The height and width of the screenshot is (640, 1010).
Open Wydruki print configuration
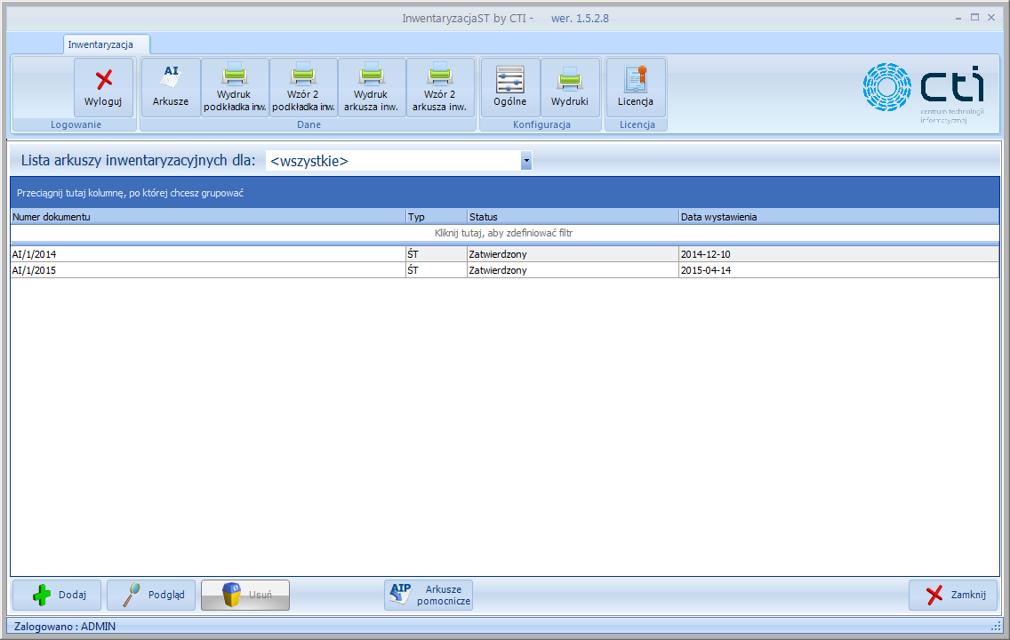click(x=570, y=88)
